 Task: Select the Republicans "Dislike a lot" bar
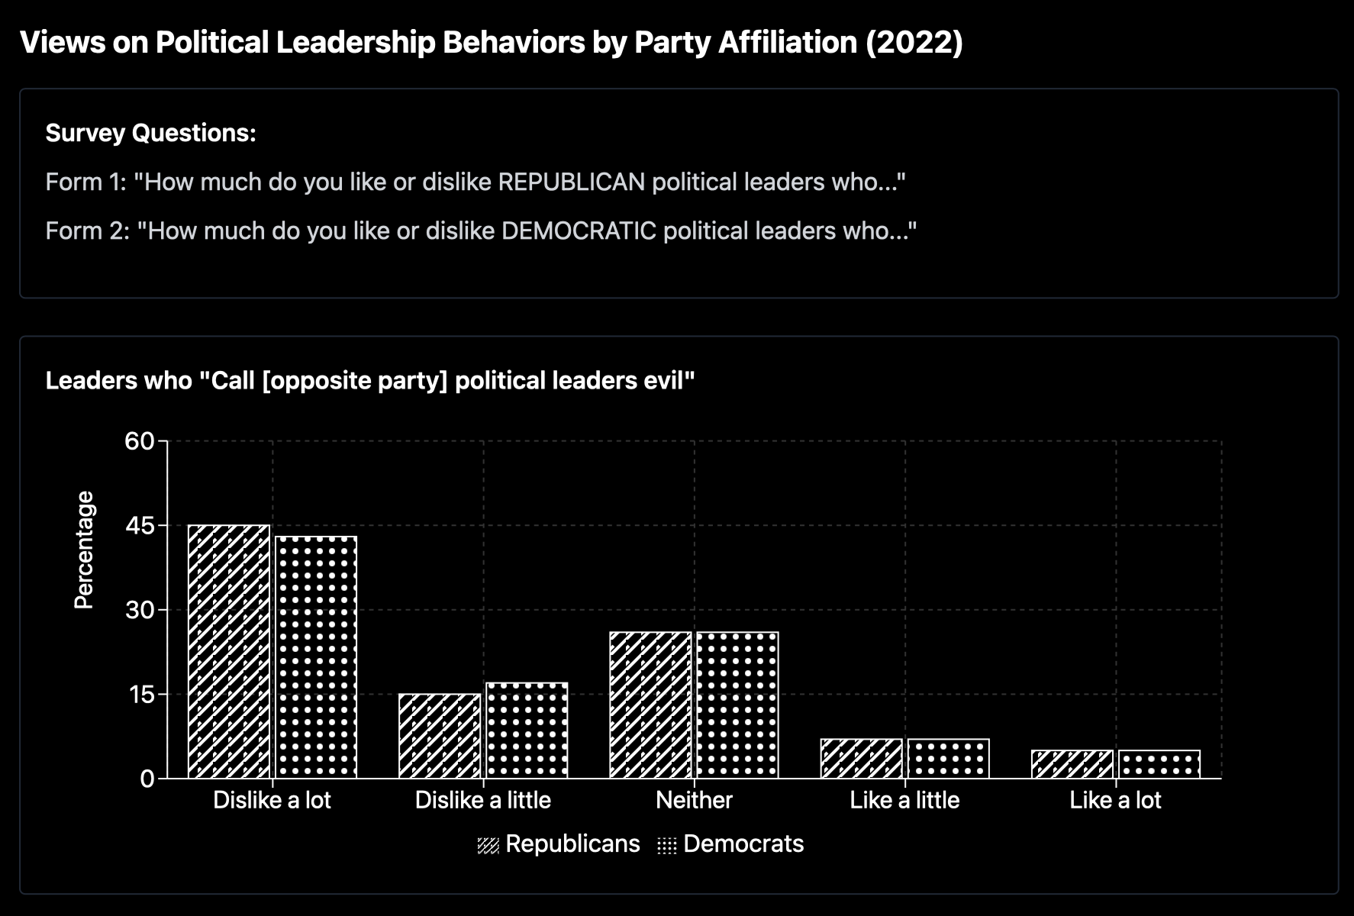[229, 651]
